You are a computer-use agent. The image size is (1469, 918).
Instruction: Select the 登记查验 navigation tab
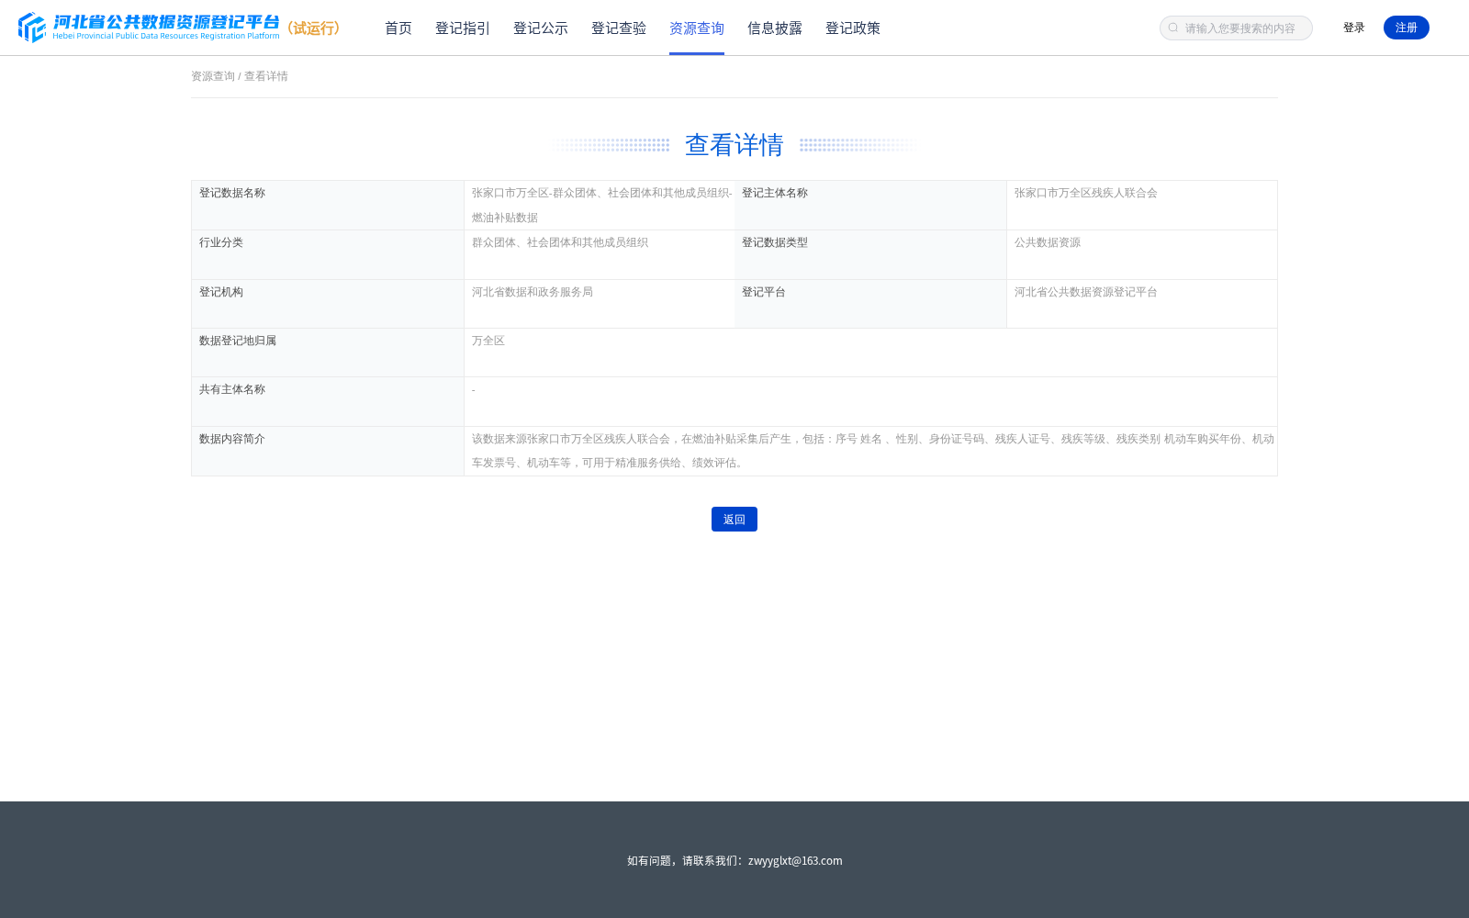tap(619, 28)
